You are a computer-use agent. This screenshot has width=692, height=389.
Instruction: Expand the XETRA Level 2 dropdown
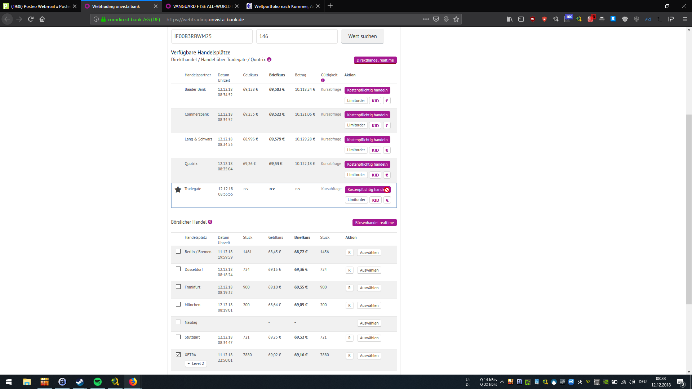[x=196, y=364]
